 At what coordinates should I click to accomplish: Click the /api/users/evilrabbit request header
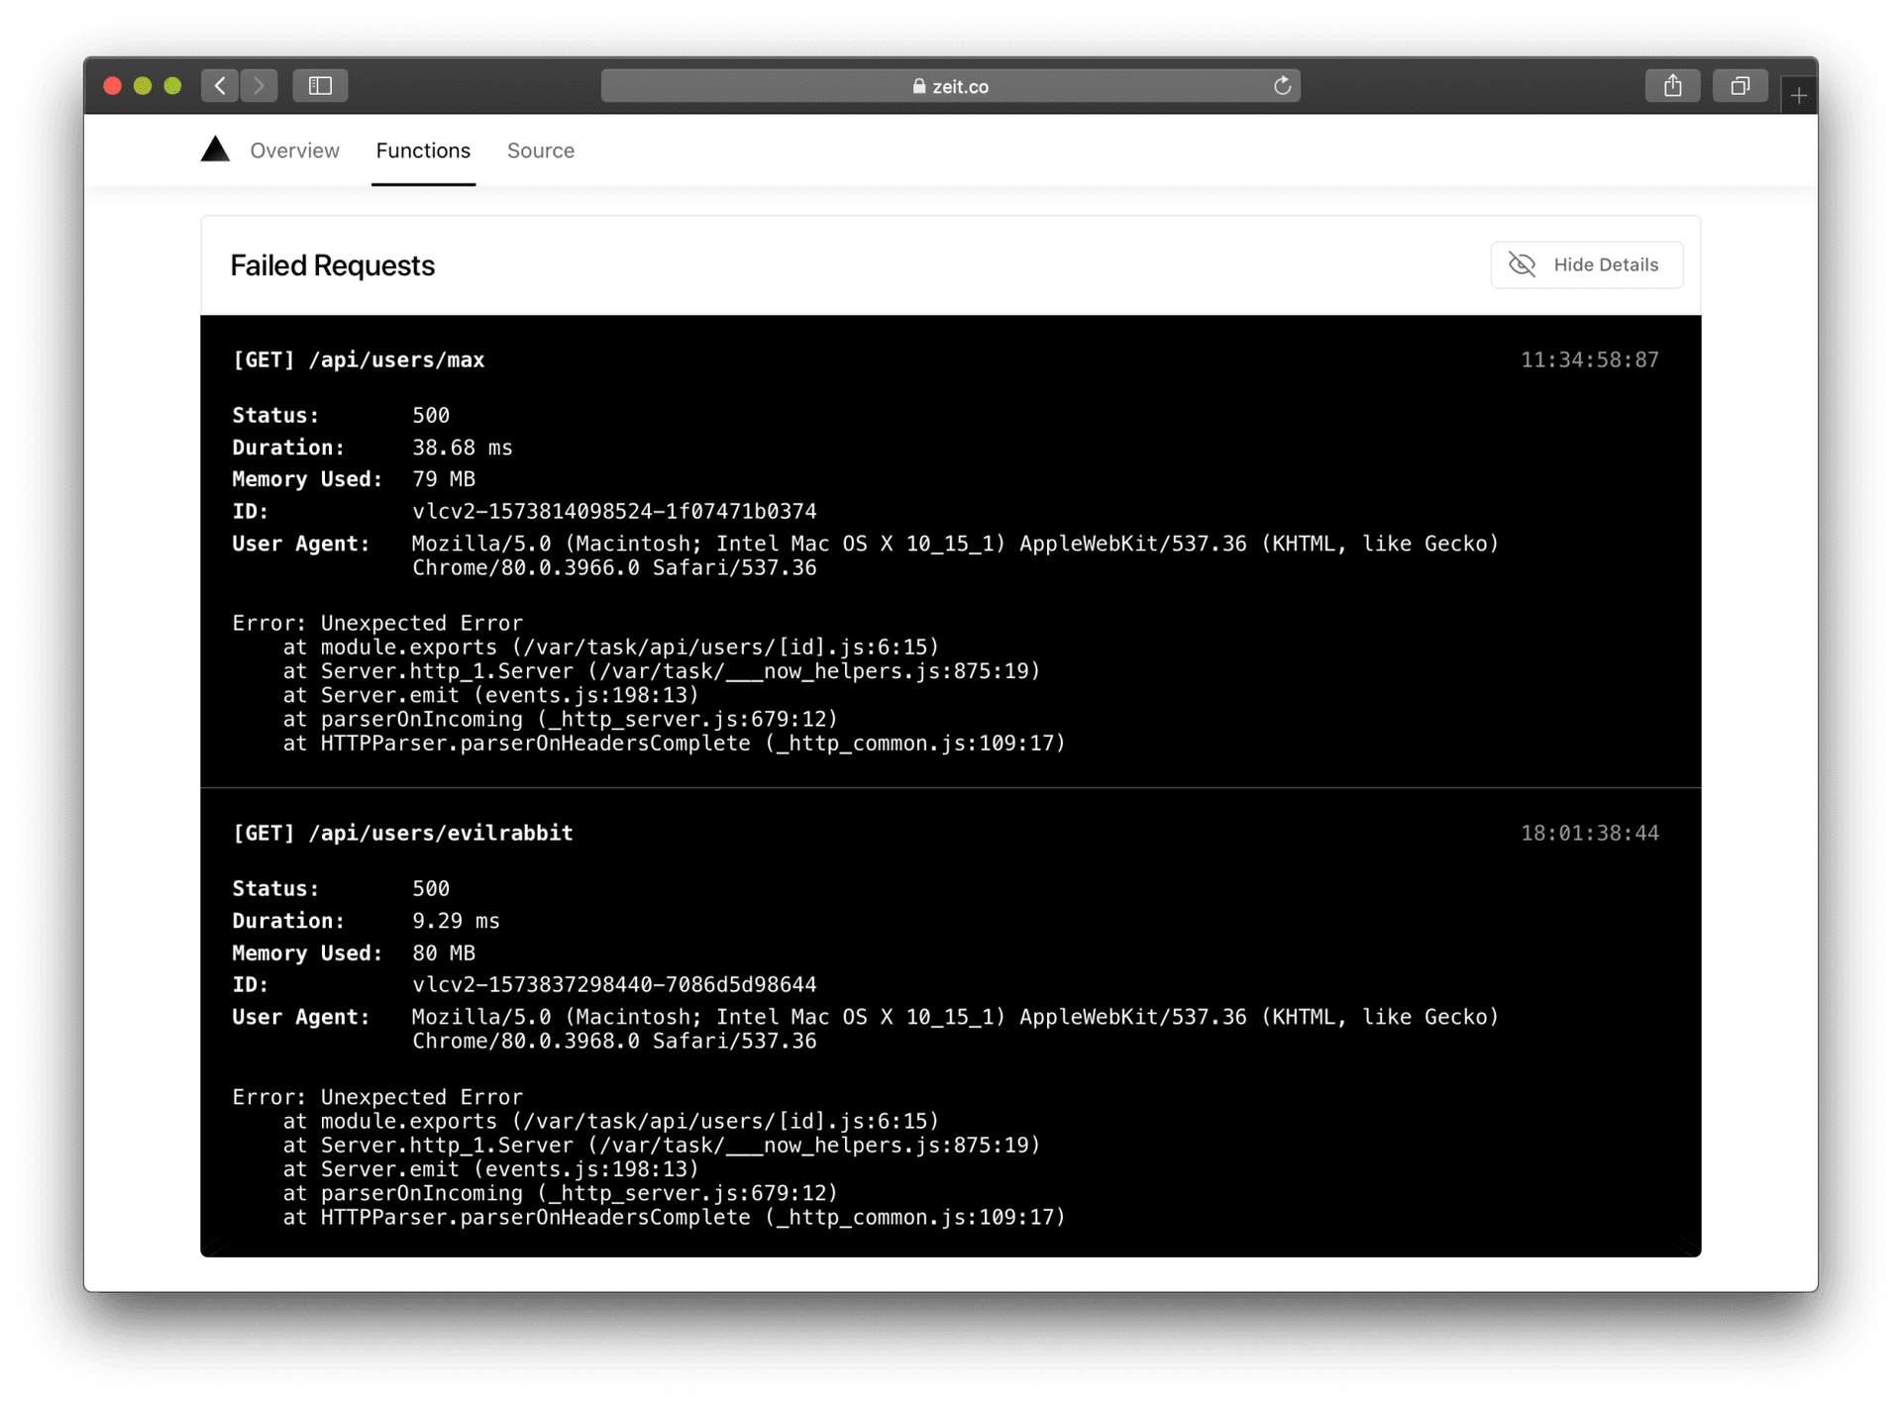[x=402, y=834]
